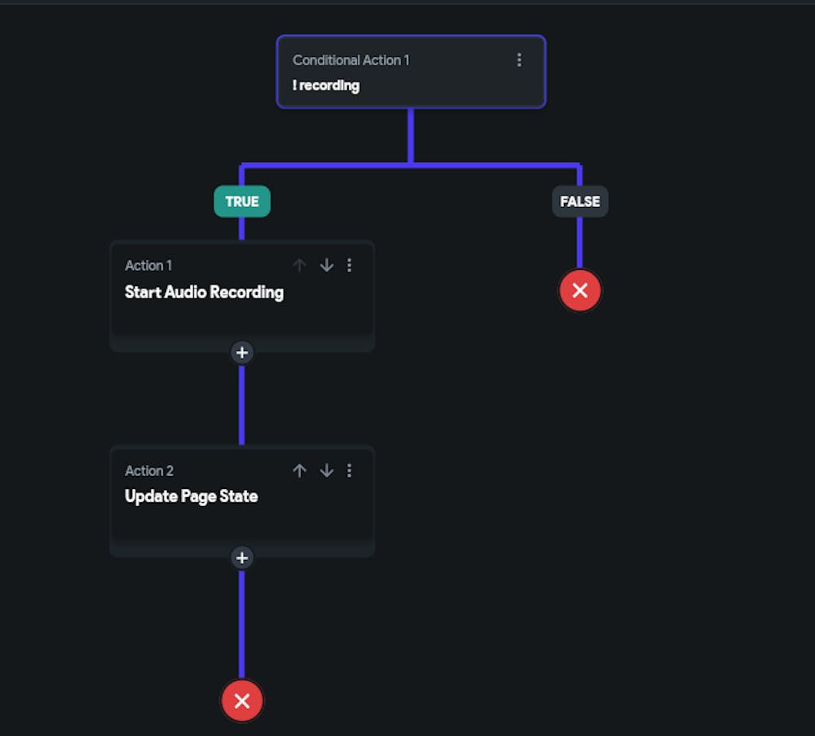Select the Start Audio Recording action card
This screenshot has width=815, height=736.
coord(242,296)
